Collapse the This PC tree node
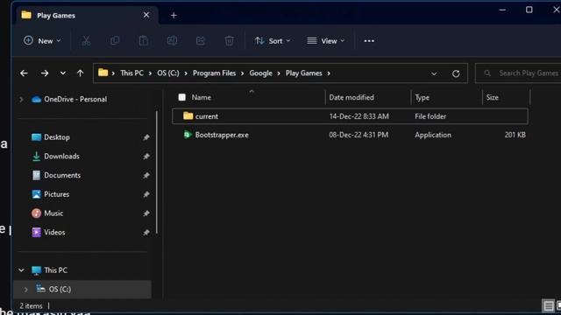The height and width of the screenshot is (315, 561). pyautogui.click(x=21, y=270)
